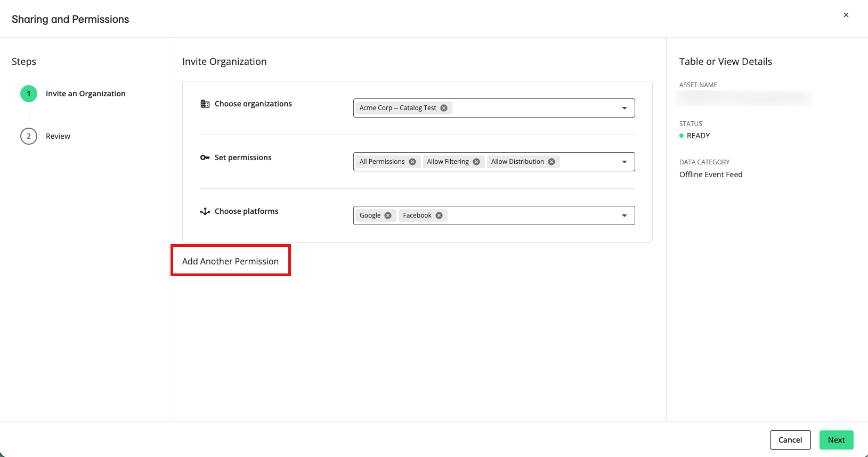Click the READY status text
The image size is (868, 457).
698,136
